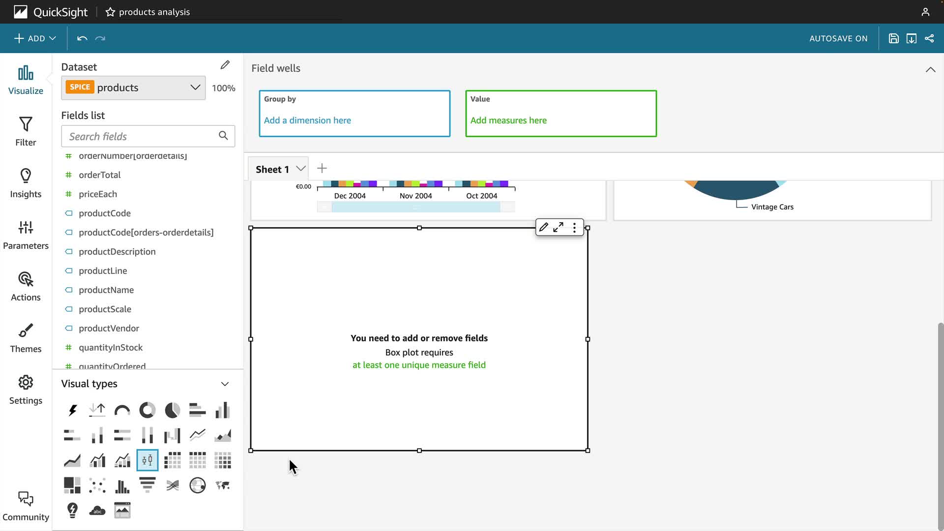Select the donut chart visual type

[147, 410]
